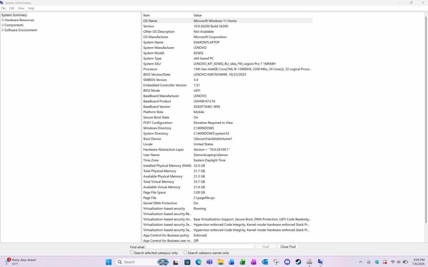Click inside the Find what text field
This screenshot has height=267, width=428.
(x=200, y=247)
